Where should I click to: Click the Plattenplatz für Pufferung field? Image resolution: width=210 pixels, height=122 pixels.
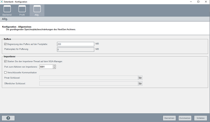tap(75, 49)
